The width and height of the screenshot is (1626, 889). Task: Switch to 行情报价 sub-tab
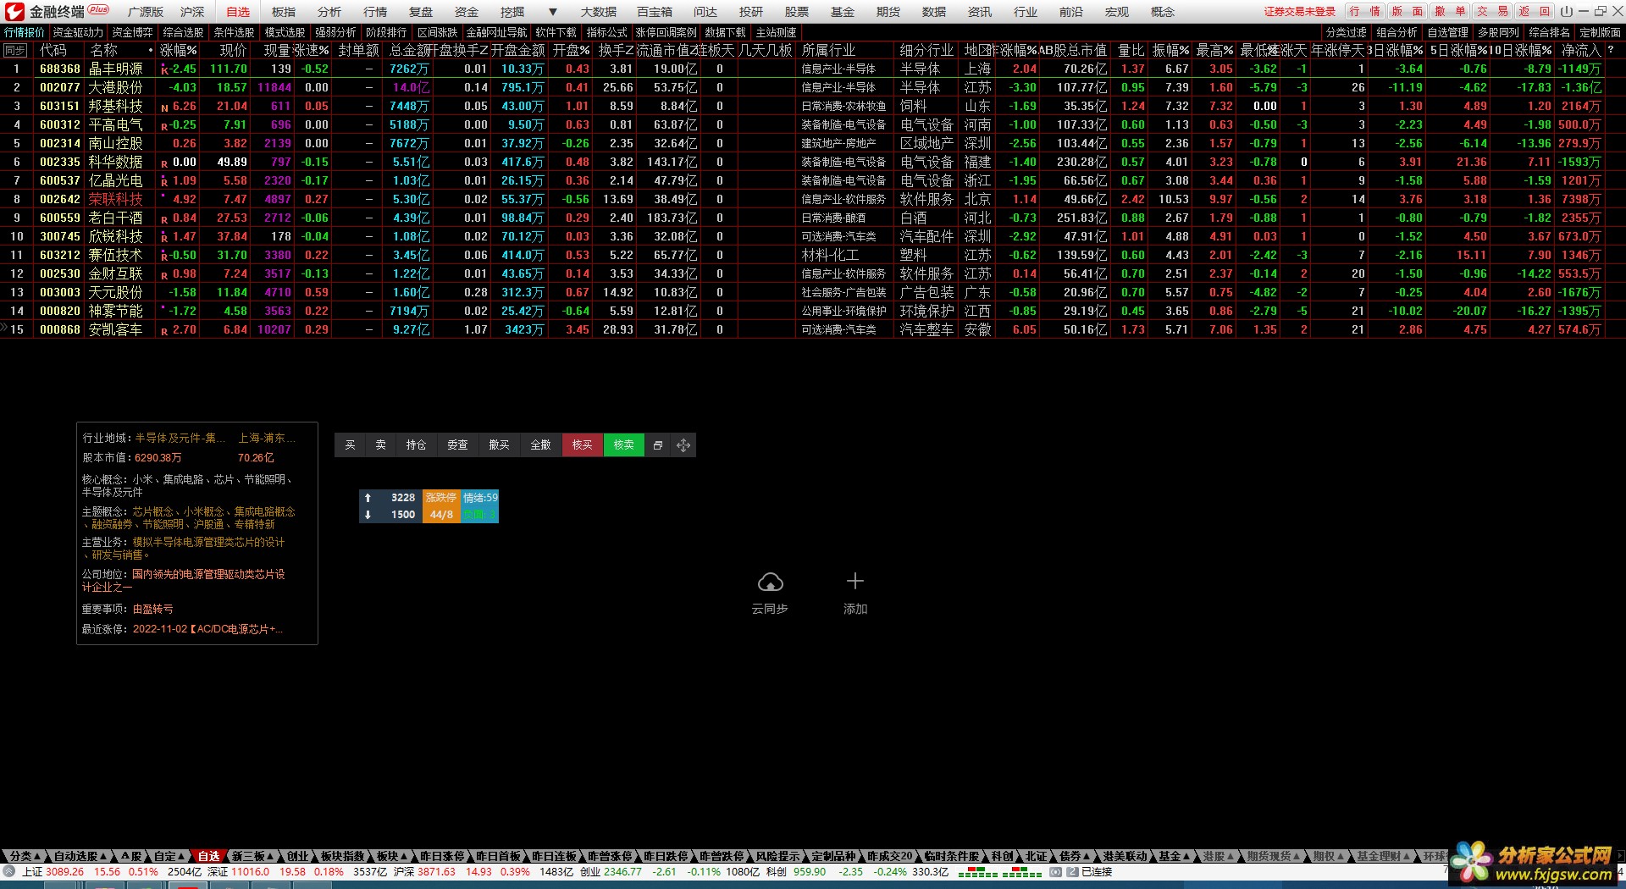pos(25,32)
